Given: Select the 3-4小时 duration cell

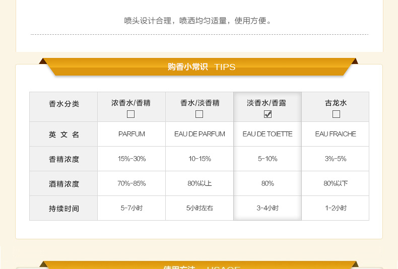Looking at the screenshot, I should point(268,208).
